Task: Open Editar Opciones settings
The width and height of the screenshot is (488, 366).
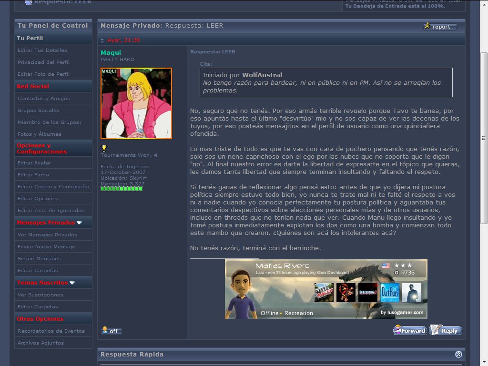Action: [38, 199]
